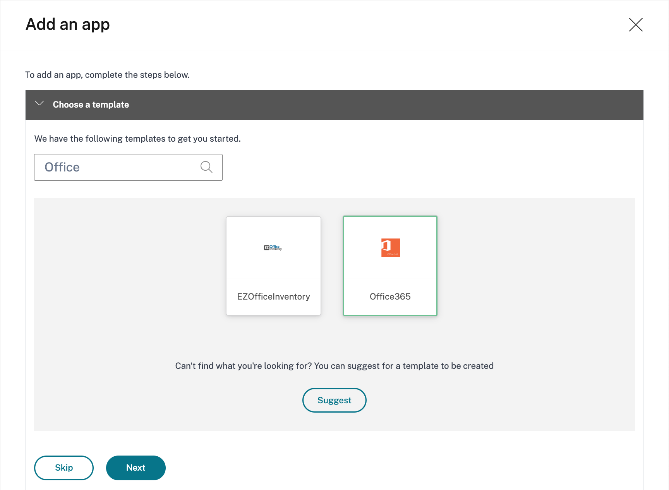669x490 pixels.
Task: Proceed with the Next button
Action: point(136,468)
